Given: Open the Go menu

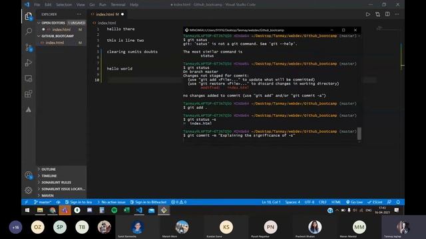Looking at the screenshot, I should pyautogui.click(x=92, y=5).
